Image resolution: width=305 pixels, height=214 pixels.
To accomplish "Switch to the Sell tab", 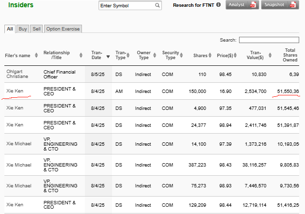I will click(x=36, y=29).
